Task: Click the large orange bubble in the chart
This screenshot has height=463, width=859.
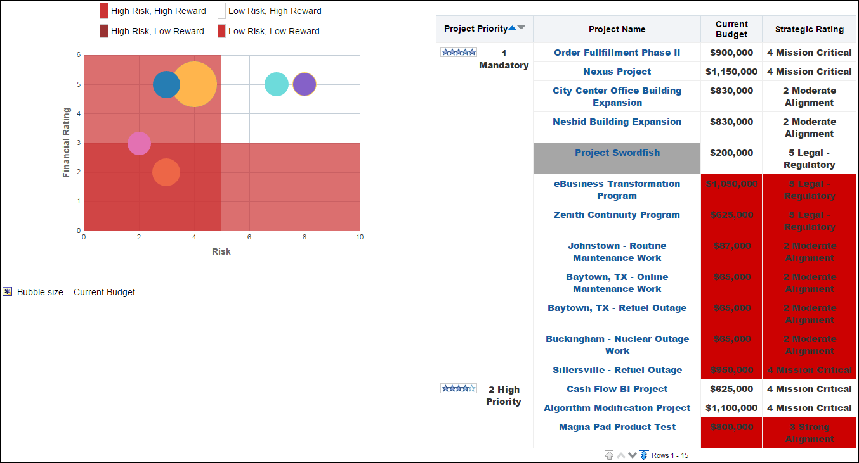Action: click(x=197, y=84)
